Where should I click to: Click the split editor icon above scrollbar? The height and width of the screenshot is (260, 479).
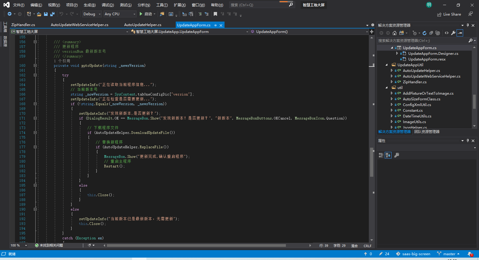coord(372,31)
